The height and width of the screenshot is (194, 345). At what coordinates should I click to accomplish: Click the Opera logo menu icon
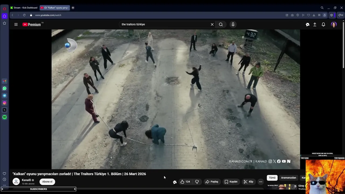tap(4, 9)
